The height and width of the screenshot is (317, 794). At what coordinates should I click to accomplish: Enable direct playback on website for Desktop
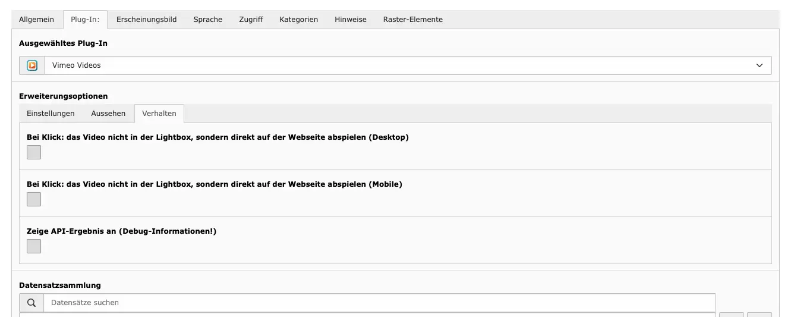pyautogui.click(x=34, y=152)
